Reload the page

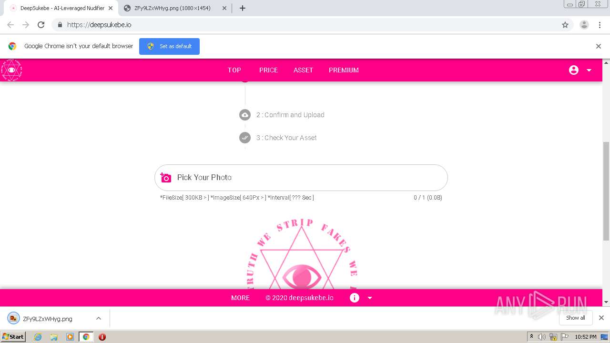(x=41, y=25)
